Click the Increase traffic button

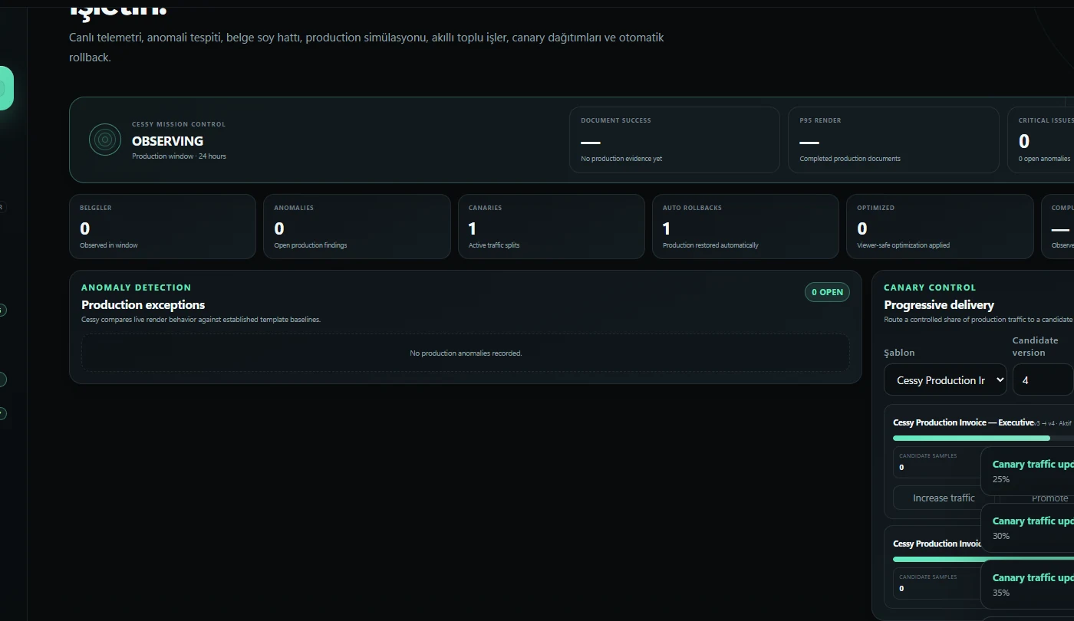(944, 498)
